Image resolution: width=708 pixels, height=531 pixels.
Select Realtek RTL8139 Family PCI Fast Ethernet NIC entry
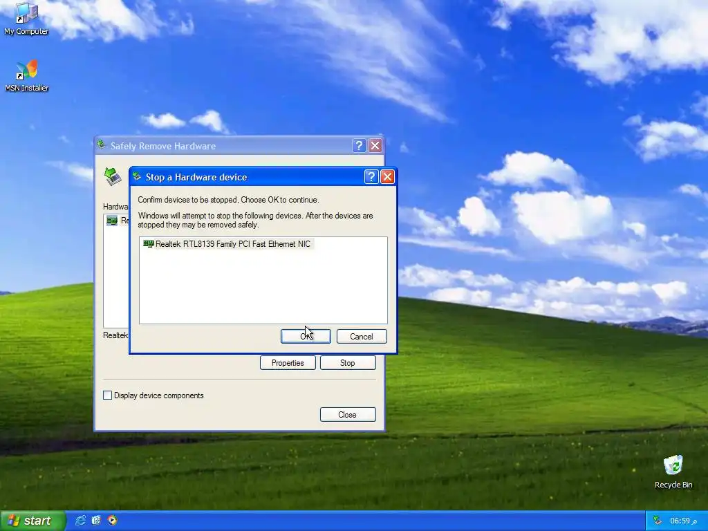coord(227,244)
